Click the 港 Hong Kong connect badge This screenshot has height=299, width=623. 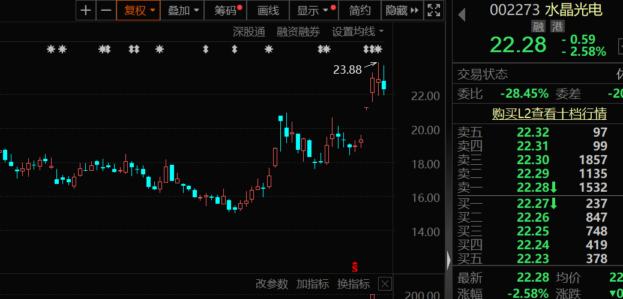click(x=558, y=26)
